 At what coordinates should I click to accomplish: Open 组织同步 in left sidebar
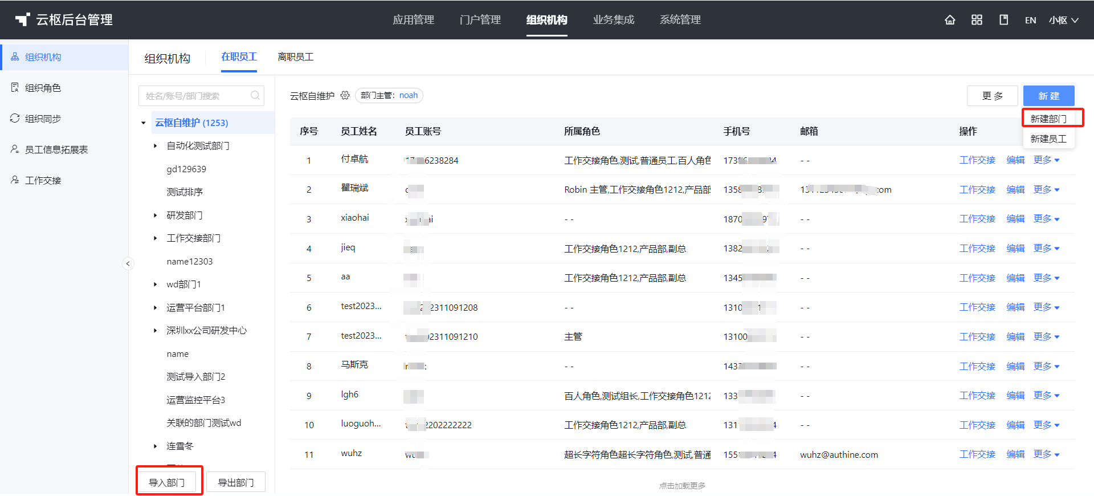(x=43, y=119)
